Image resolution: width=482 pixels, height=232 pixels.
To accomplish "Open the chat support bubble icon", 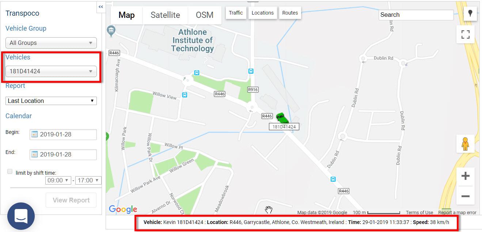I will [x=21, y=216].
